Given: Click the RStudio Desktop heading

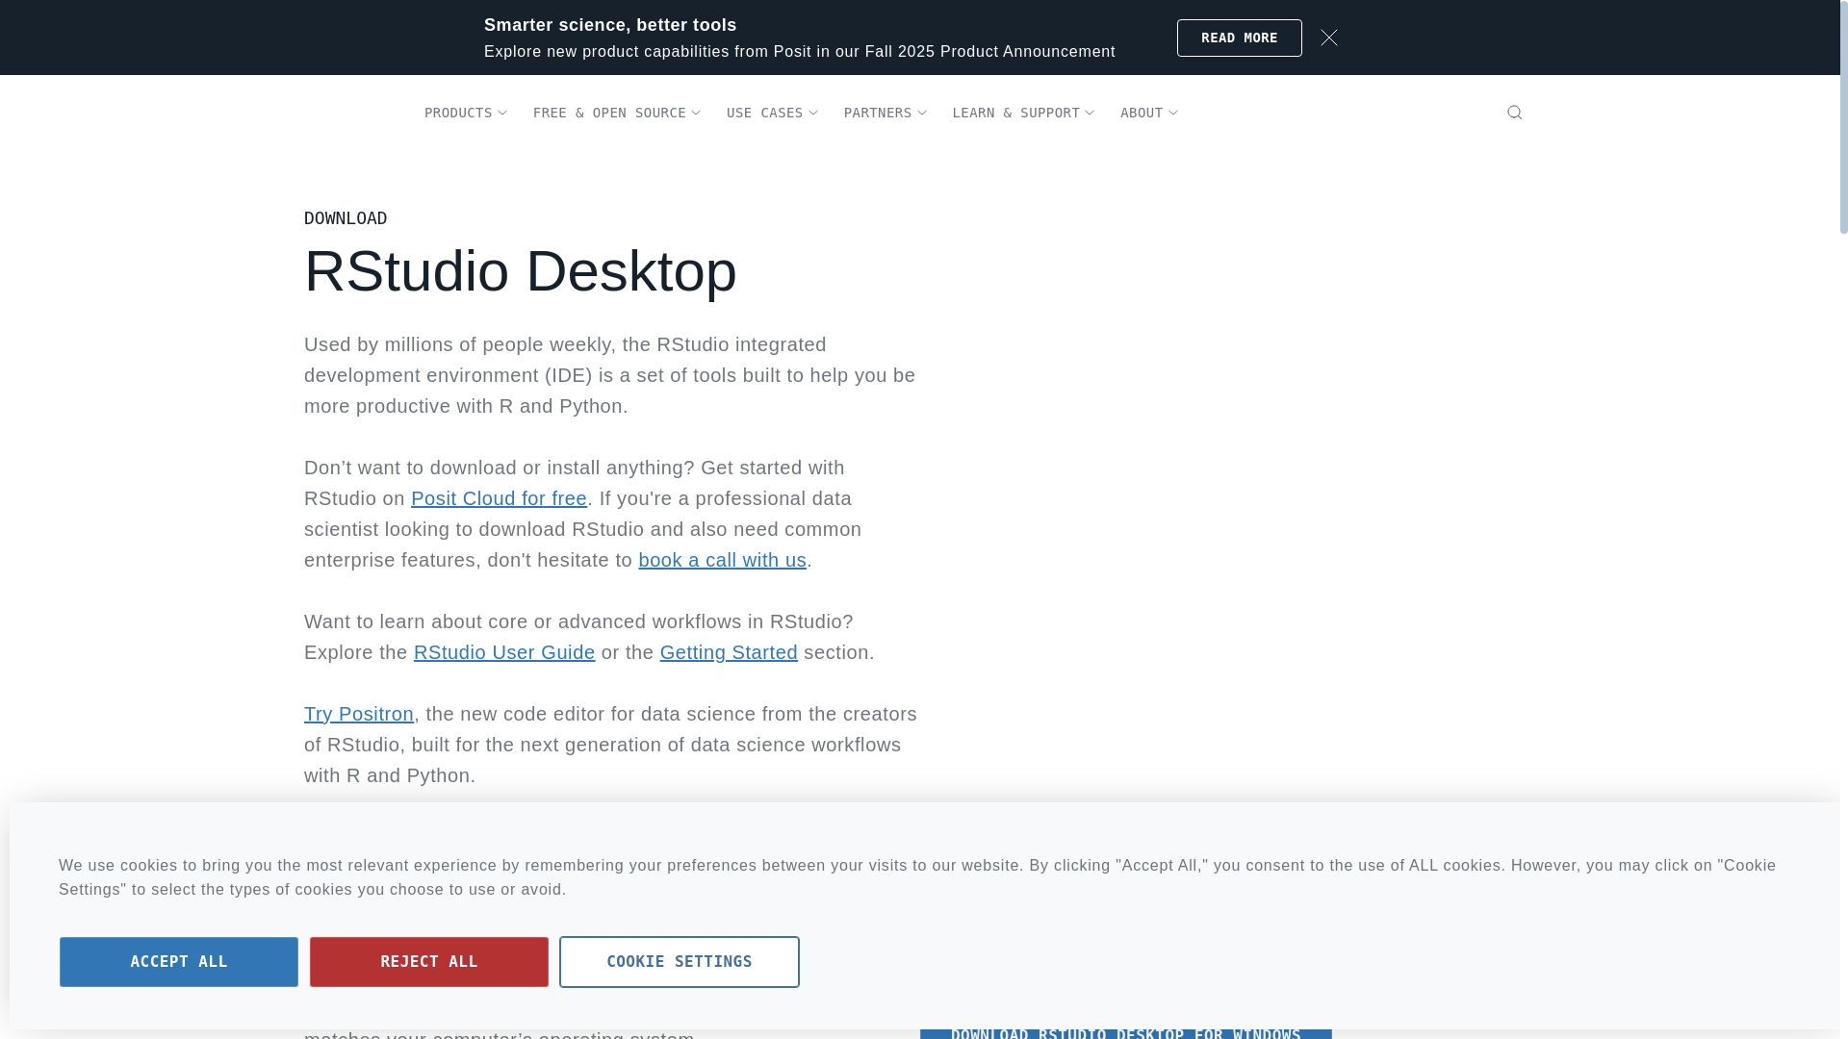Looking at the screenshot, I should [x=521, y=271].
